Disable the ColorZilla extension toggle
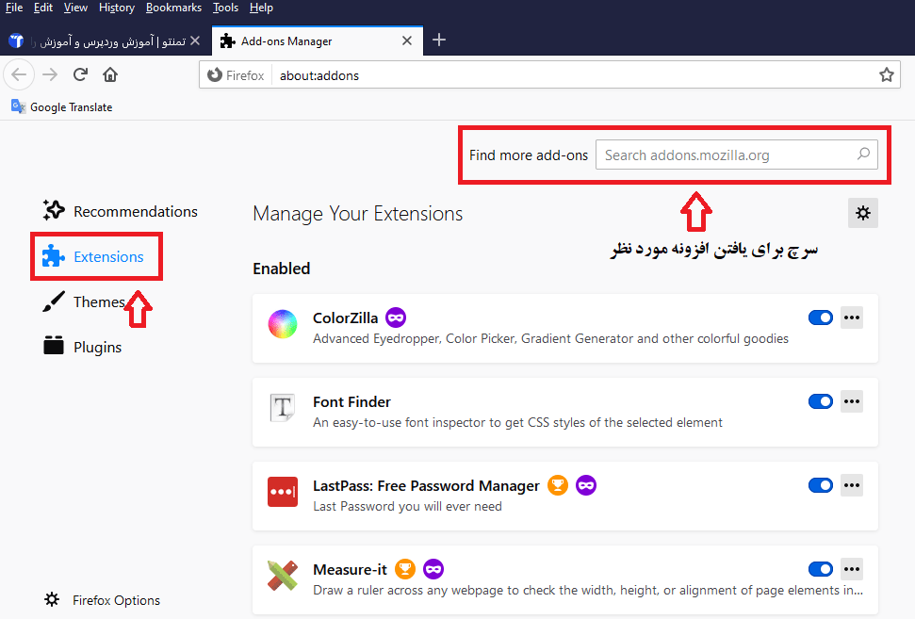The height and width of the screenshot is (619, 915). pos(821,318)
